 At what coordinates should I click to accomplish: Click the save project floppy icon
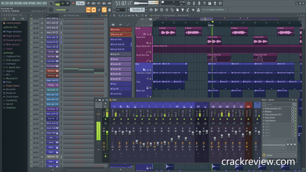pyautogui.click(x=209, y=3)
